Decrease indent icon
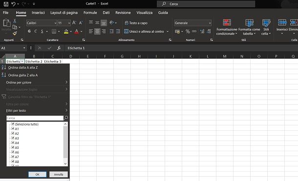Viewport: 298px width, 181px height. (111, 31)
